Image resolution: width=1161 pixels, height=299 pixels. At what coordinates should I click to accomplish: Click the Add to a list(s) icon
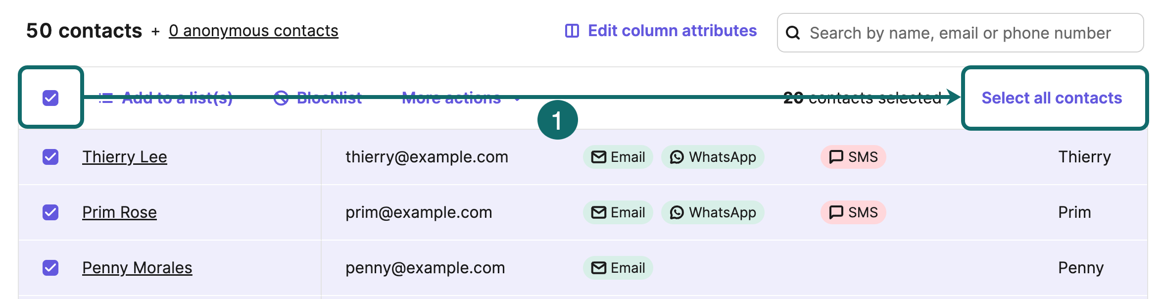coord(106,98)
